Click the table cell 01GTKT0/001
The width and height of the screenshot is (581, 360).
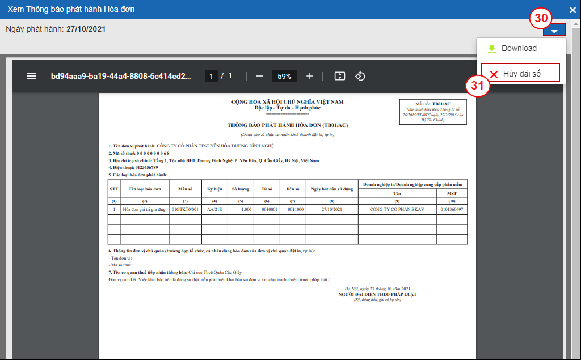[186, 210]
